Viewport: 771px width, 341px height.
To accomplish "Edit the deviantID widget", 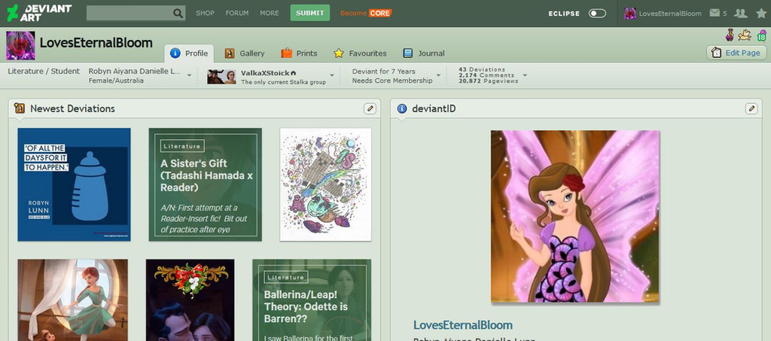I will (751, 108).
